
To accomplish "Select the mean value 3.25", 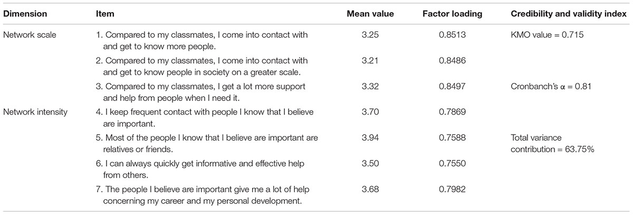I will pos(375,34).
